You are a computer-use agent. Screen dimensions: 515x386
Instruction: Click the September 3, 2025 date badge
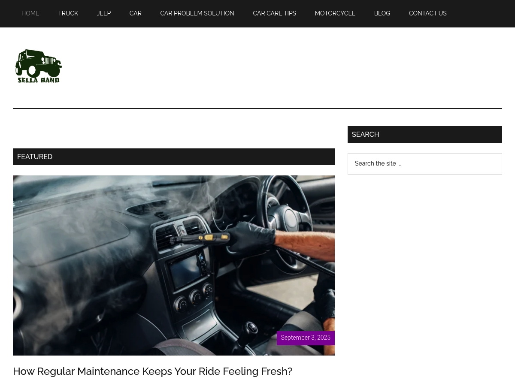pyautogui.click(x=306, y=338)
